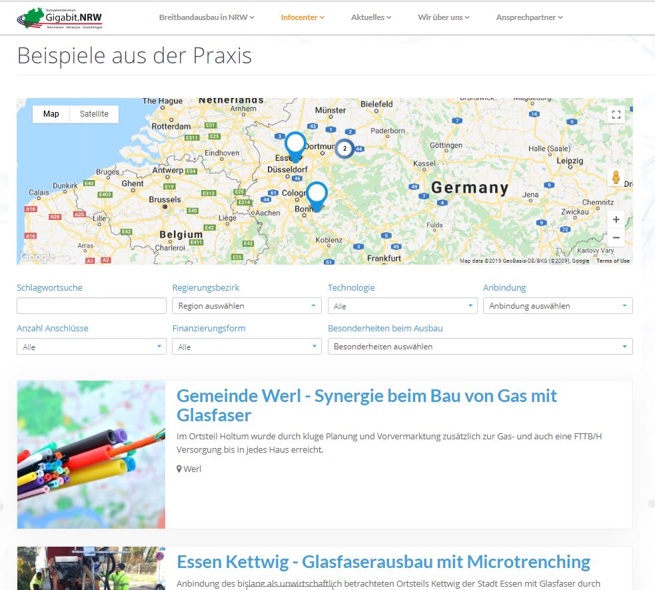Open the Aktuelles menu

coord(371,17)
